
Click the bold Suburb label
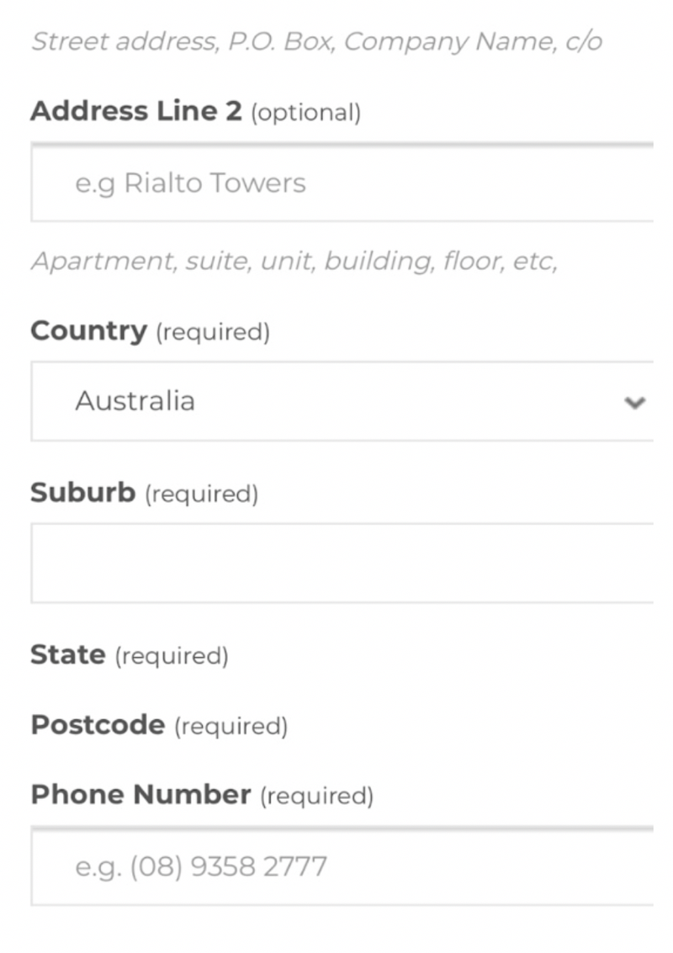(x=83, y=492)
